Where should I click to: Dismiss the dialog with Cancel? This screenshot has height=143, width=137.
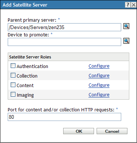click(112, 131)
